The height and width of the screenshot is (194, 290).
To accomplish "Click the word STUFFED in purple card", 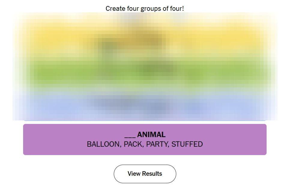I will [187, 144].
